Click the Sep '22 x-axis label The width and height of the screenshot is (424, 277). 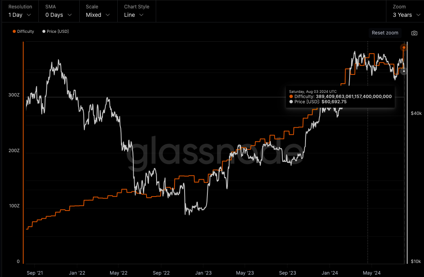161,273
